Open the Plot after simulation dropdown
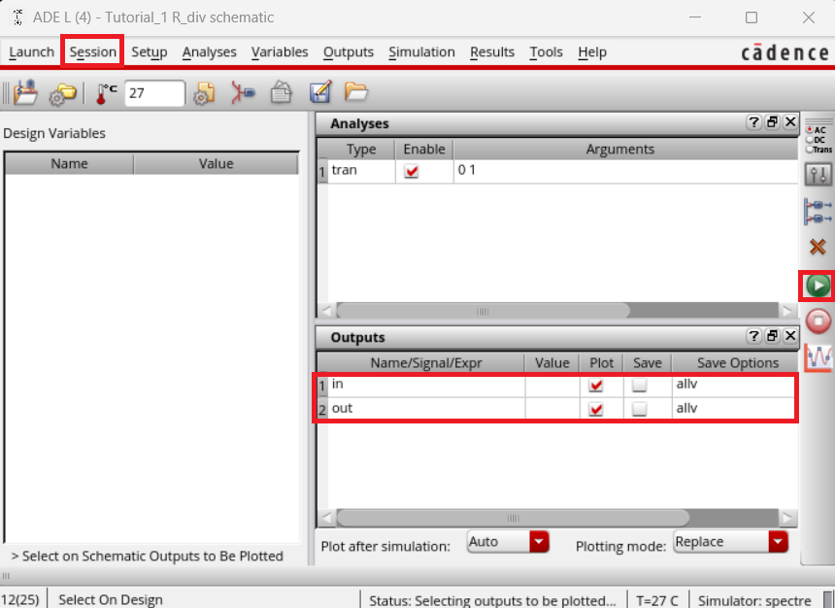 508,542
